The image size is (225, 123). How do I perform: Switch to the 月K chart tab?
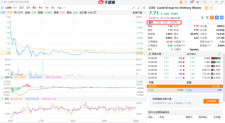(41, 8)
